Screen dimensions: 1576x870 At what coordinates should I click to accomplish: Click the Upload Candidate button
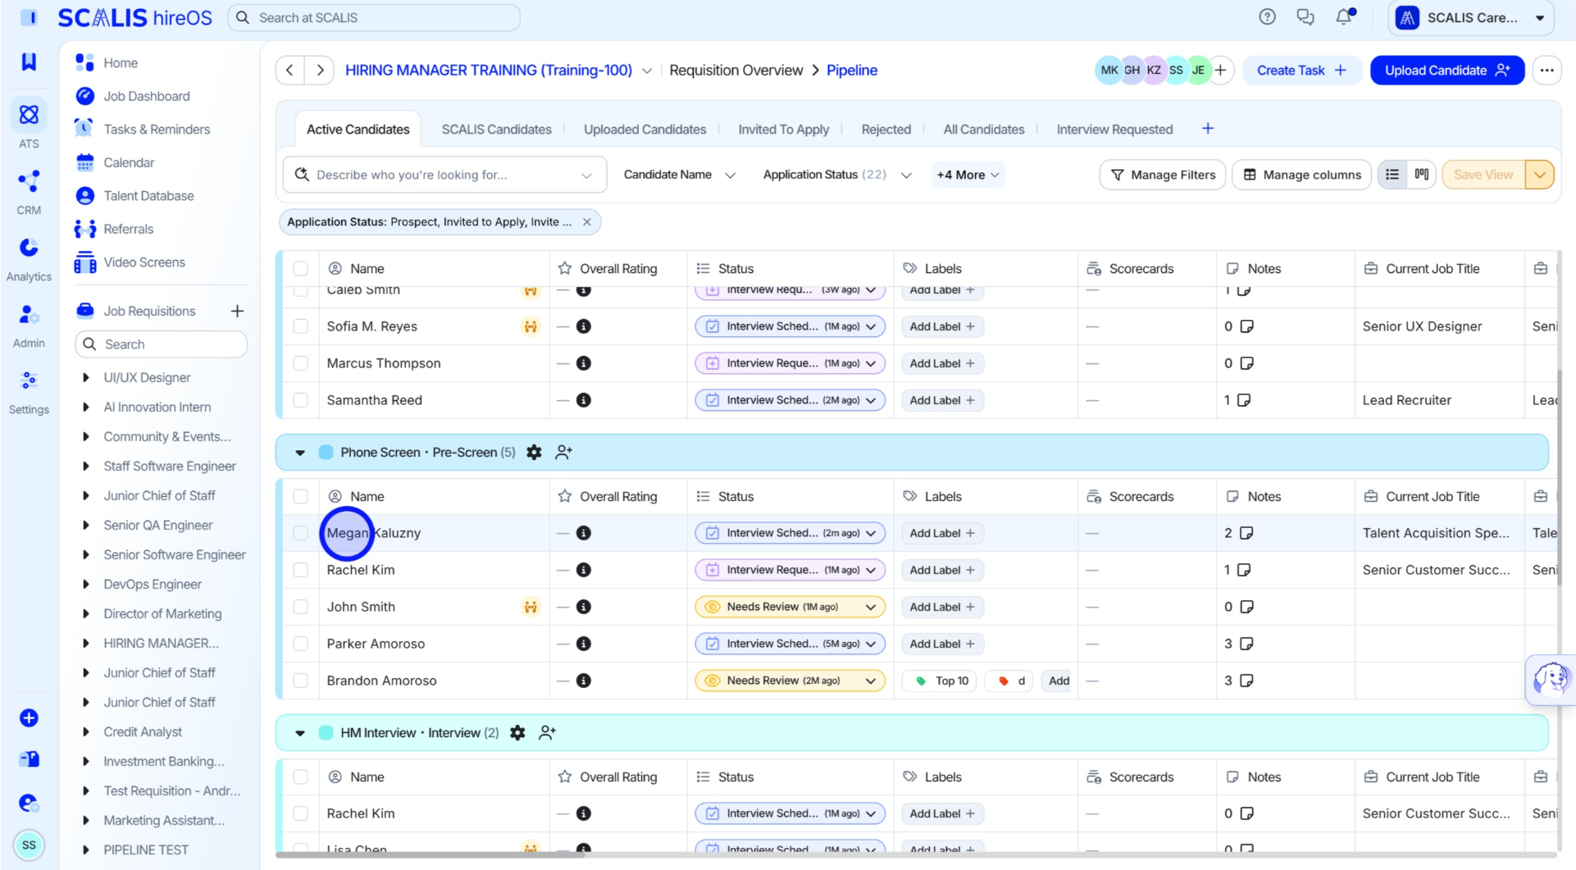pyautogui.click(x=1446, y=71)
